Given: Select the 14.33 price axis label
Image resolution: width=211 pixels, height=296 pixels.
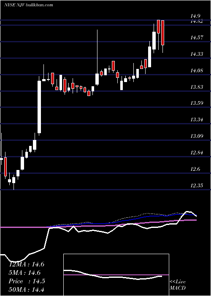Looking at the screenshot, I should pyautogui.click(x=197, y=54).
